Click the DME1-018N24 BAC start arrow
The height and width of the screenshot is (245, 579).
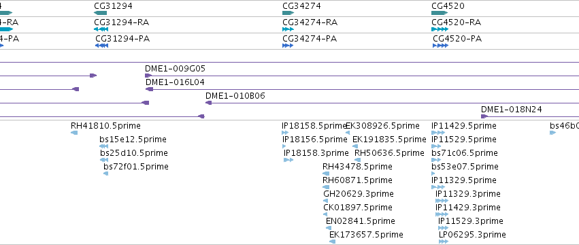pyautogui.click(x=484, y=116)
